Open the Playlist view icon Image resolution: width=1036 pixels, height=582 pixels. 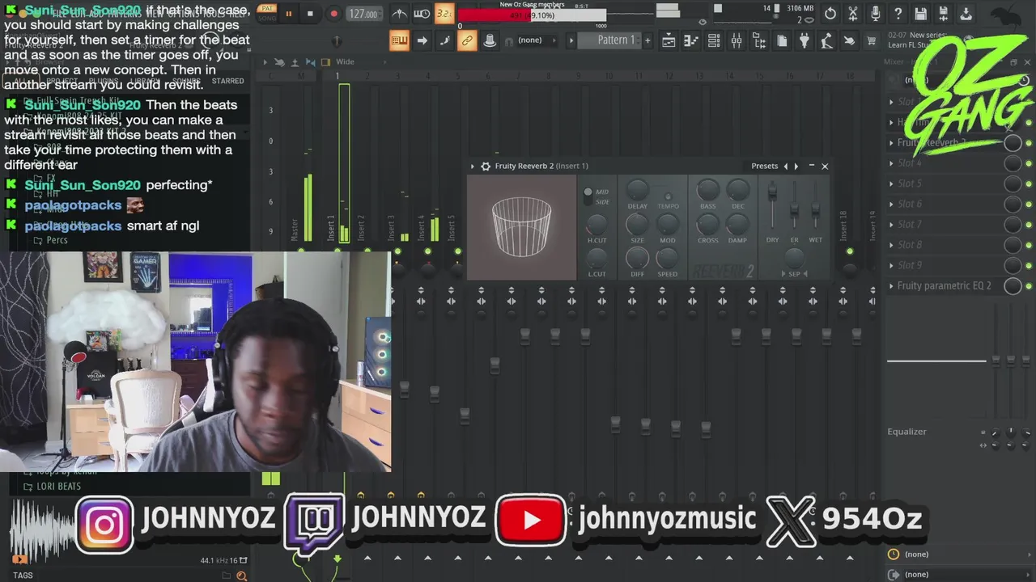pos(669,41)
